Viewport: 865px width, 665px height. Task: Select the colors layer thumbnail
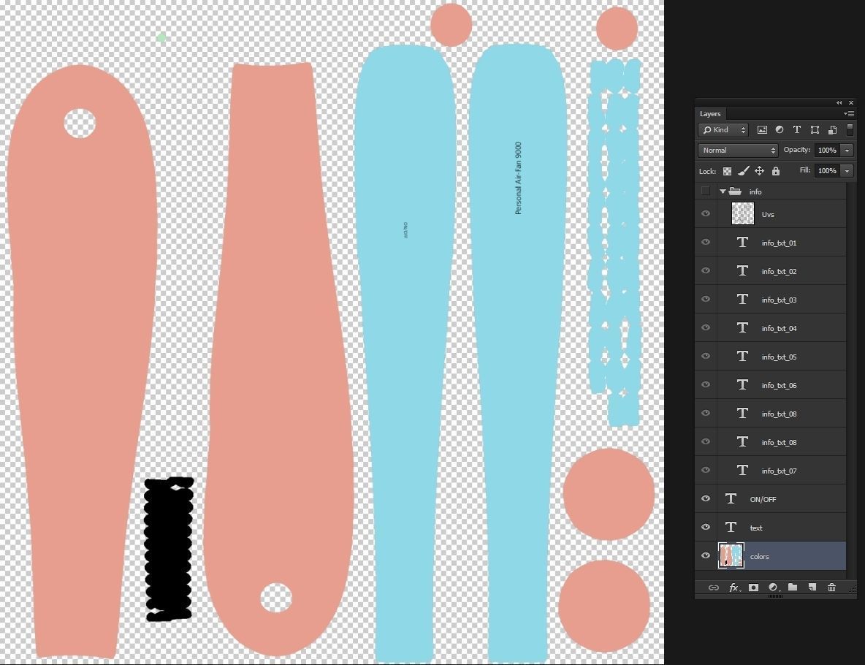click(x=731, y=555)
